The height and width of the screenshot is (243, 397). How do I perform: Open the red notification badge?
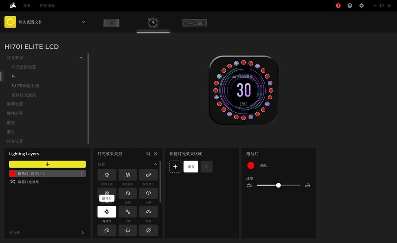pos(338,6)
